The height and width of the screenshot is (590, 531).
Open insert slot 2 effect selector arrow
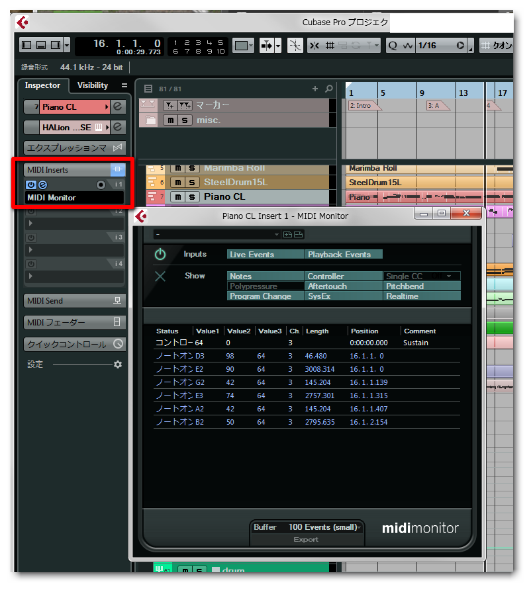[x=30, y=223]
